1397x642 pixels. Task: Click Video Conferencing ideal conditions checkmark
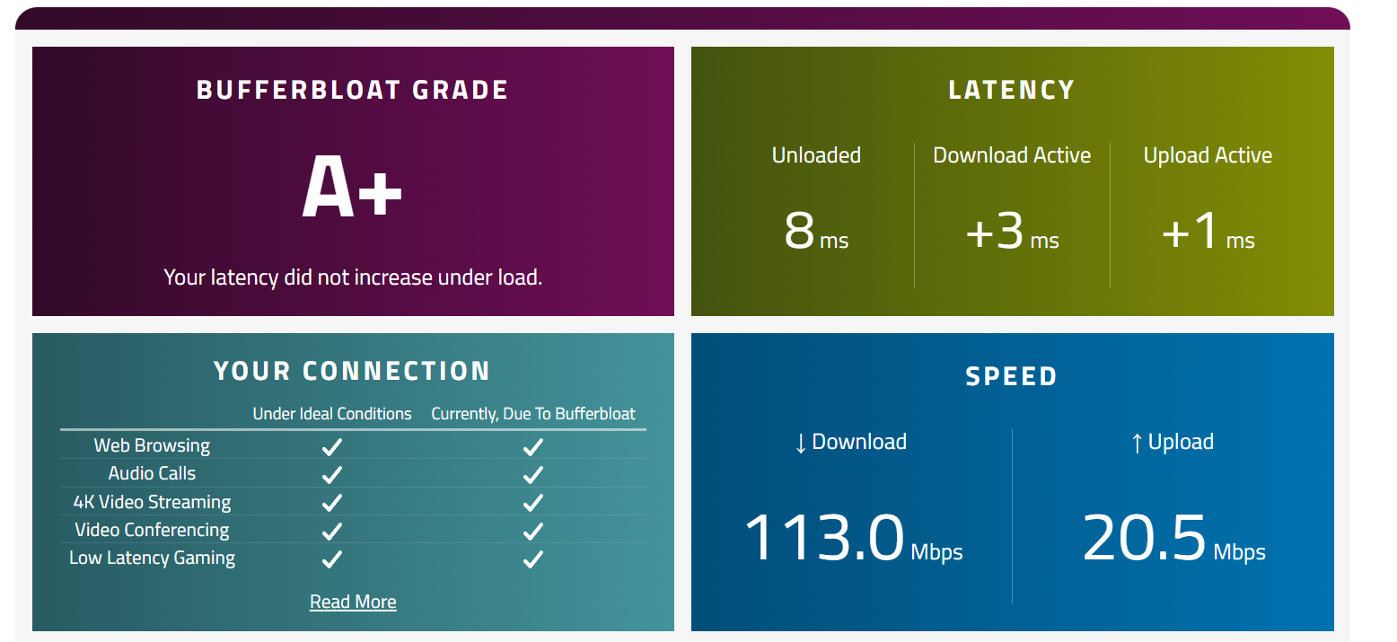click(332, 531)
